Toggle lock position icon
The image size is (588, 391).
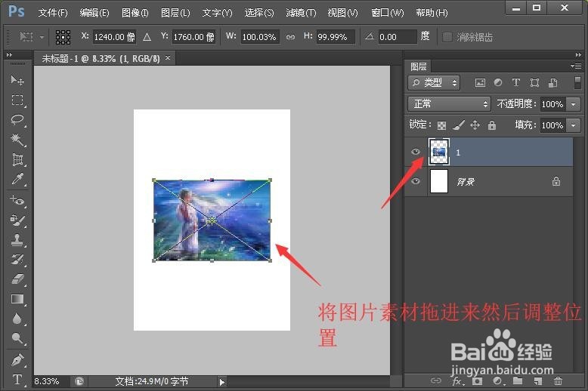pyautogui.click(x=475, y=125)
